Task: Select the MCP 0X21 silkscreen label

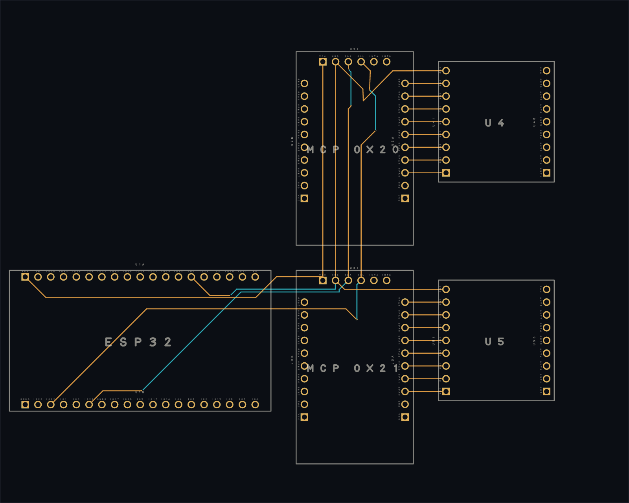Action: [353, 368]
